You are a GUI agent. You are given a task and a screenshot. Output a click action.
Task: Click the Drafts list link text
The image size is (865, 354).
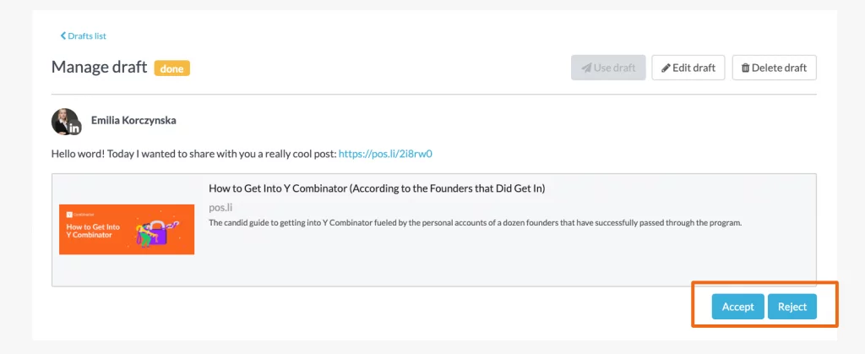pos(87,35)
